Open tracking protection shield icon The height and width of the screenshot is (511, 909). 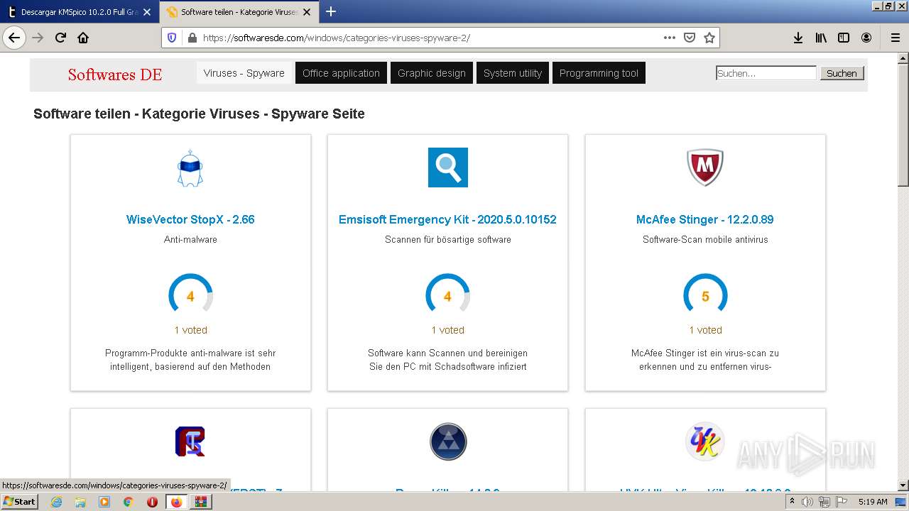[172, 38]
